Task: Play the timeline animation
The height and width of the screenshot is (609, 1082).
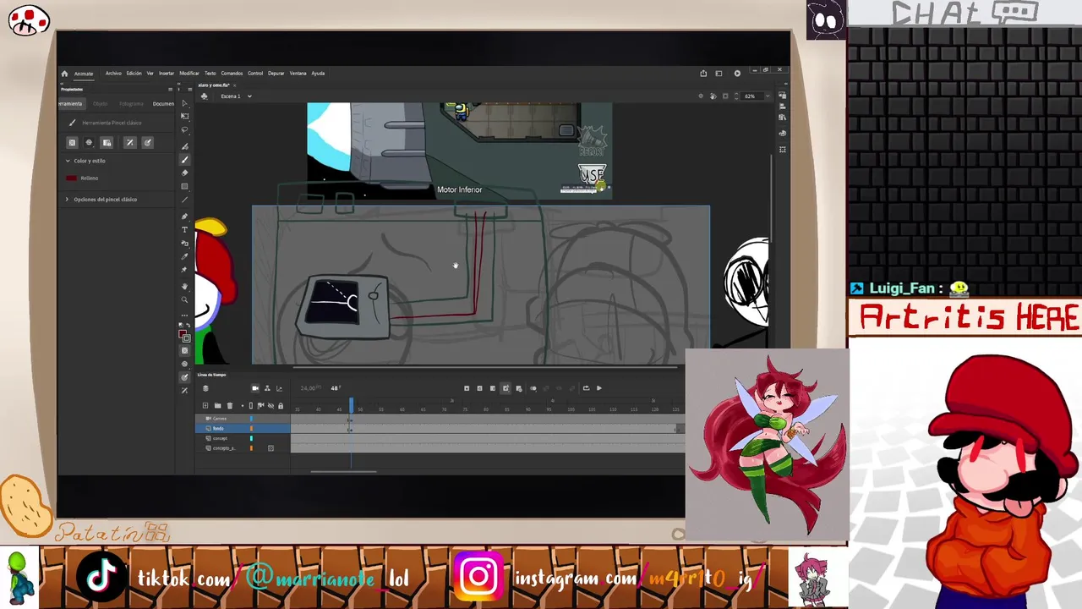Action: (599, 388)
